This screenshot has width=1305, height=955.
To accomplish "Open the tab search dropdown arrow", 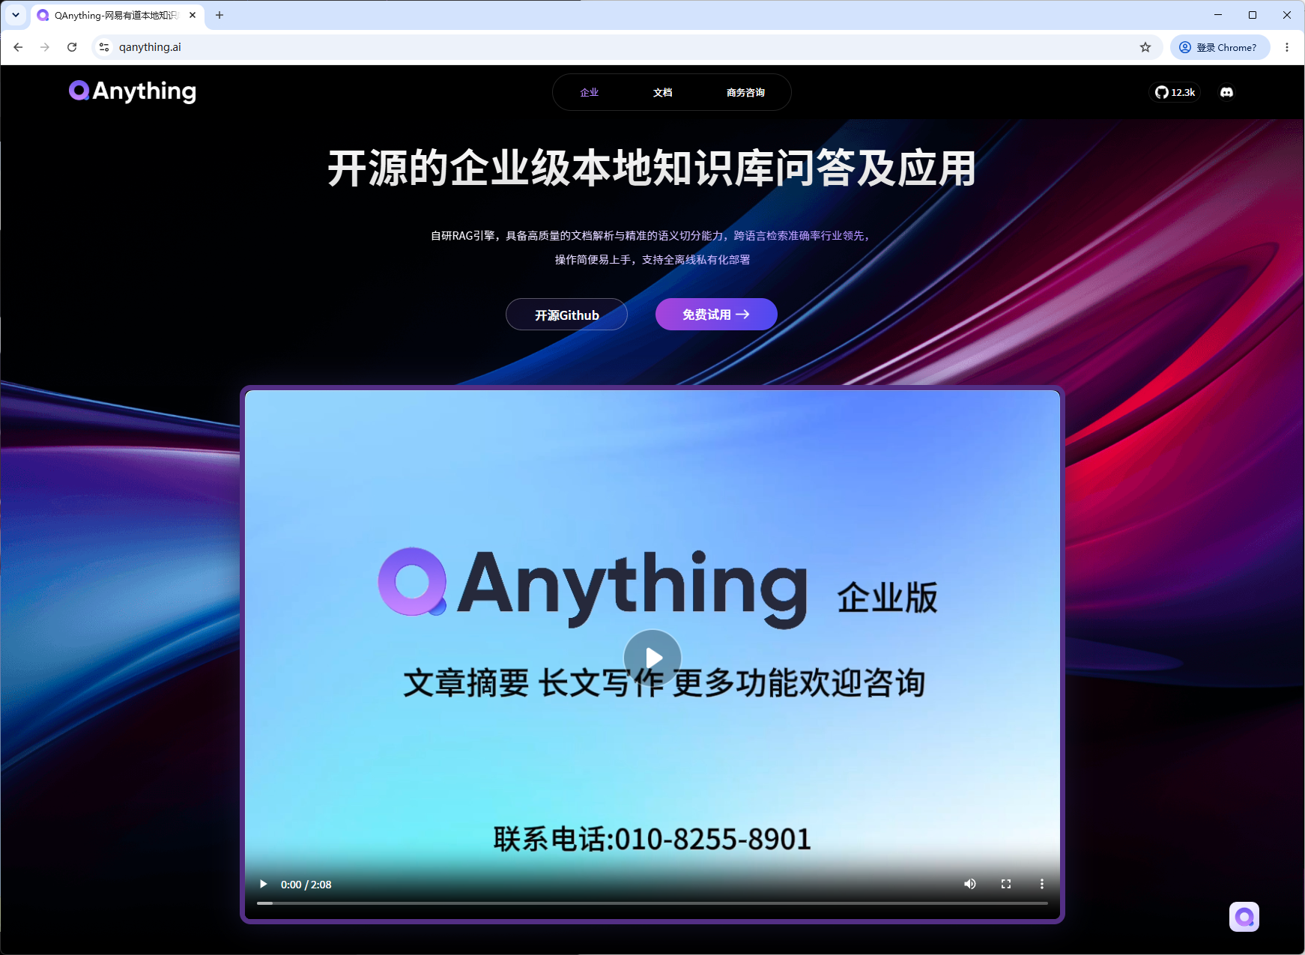I will pyautogui.click(x=16, y=15).
